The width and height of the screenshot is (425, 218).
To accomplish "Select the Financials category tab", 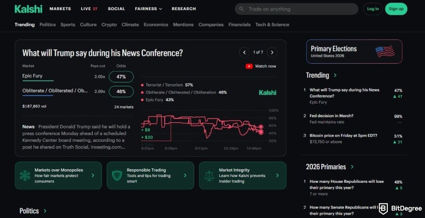I will 240,25.
